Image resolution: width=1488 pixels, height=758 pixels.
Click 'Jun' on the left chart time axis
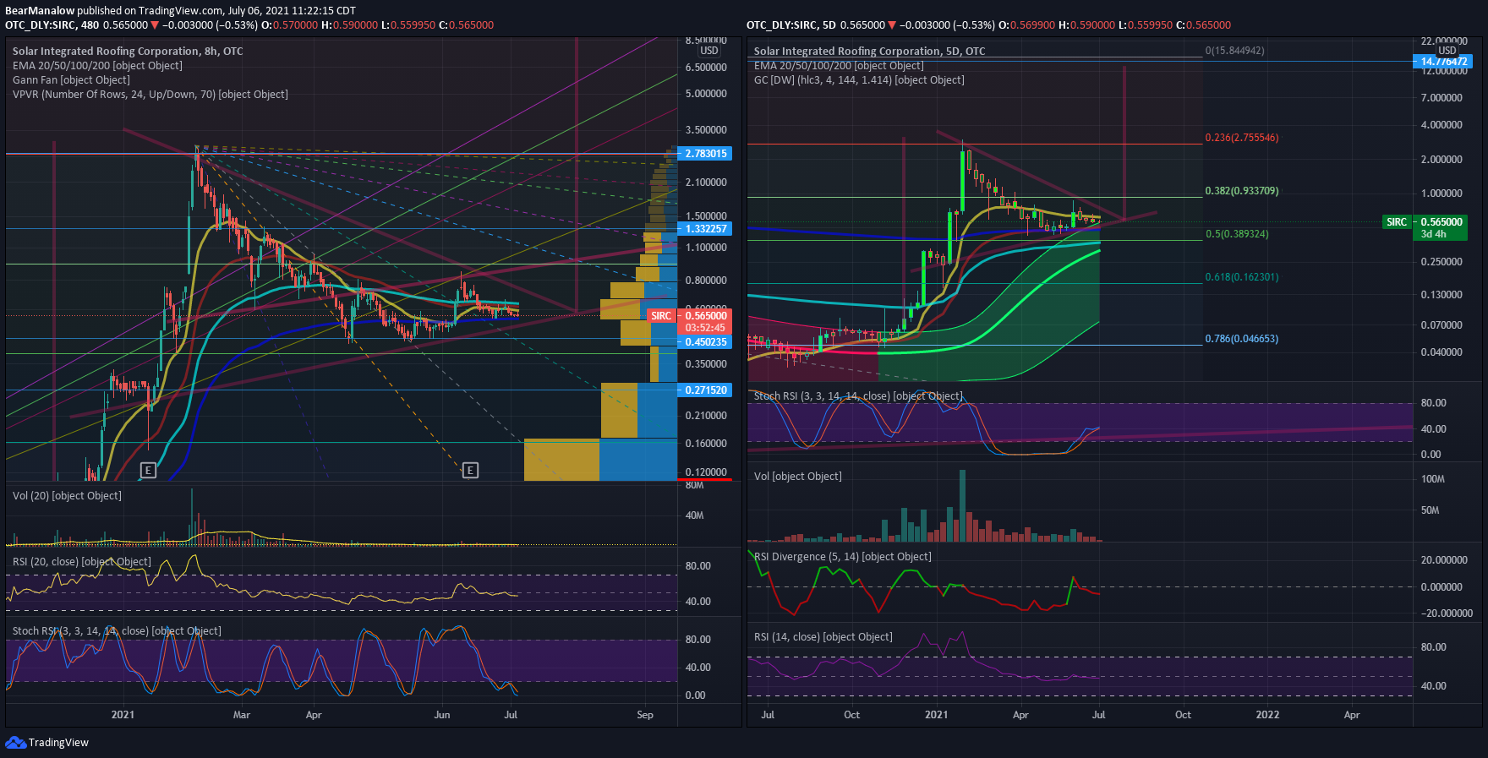[x=442, y=715]
